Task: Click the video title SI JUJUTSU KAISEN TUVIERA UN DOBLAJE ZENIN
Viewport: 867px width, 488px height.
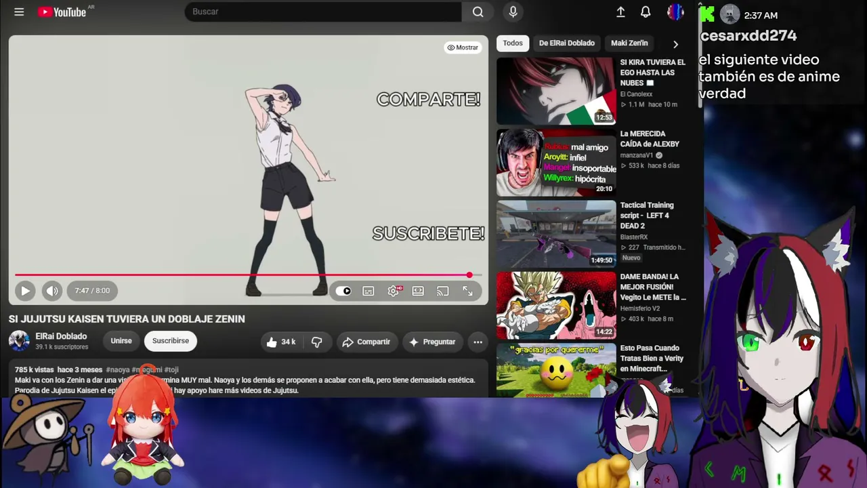Action: pos(127,319)
